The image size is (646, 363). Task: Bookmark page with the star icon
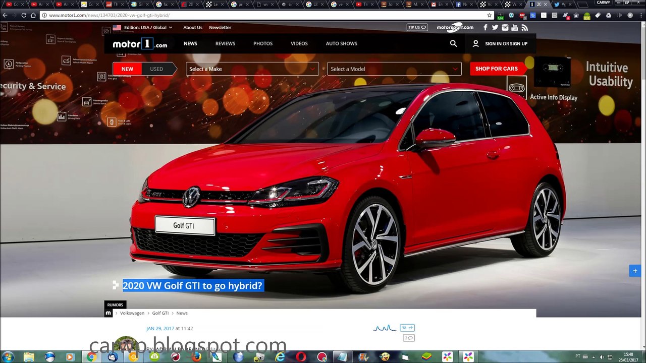489,15
